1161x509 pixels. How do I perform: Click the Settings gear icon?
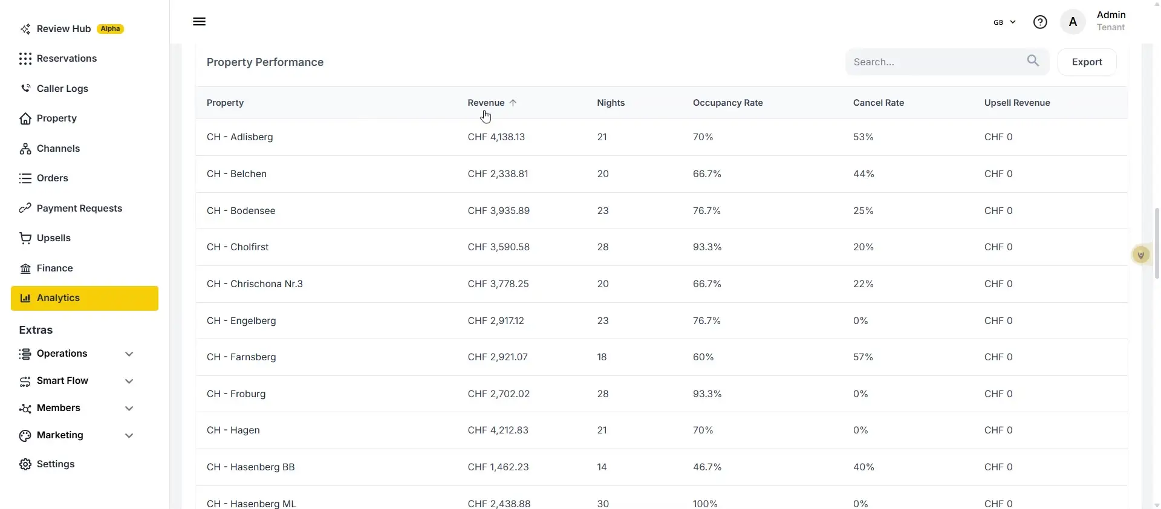point(25,464)
